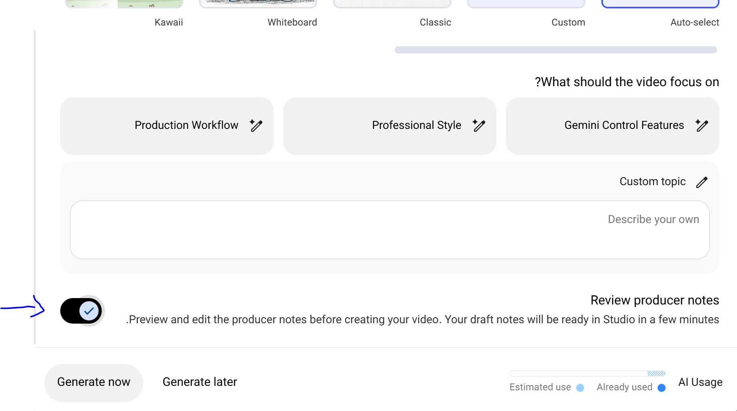The height and width of the screenshot is (411, 737).
Task: Select the Kawaii style thumbnail
Action: 124,4
